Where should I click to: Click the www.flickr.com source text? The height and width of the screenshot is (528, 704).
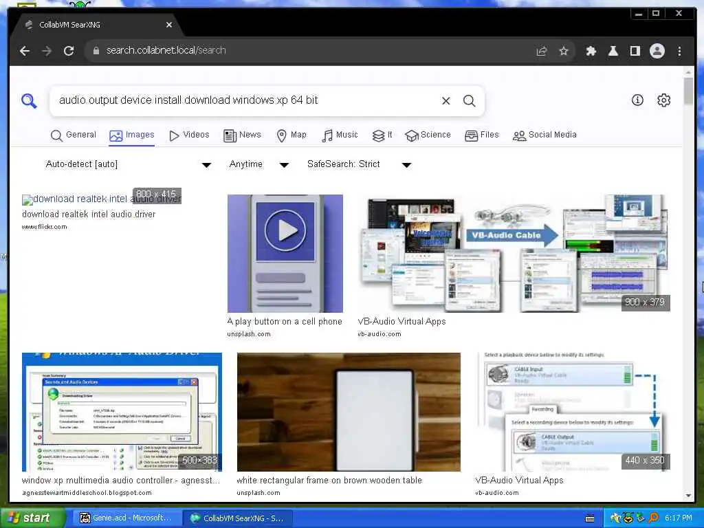[x=45, y=227]
